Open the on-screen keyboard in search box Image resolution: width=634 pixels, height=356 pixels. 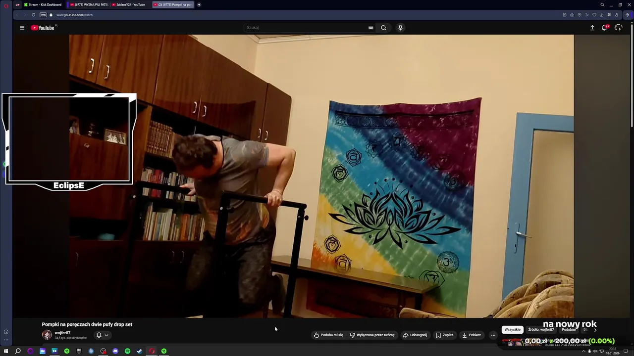(x=370, y=28)
